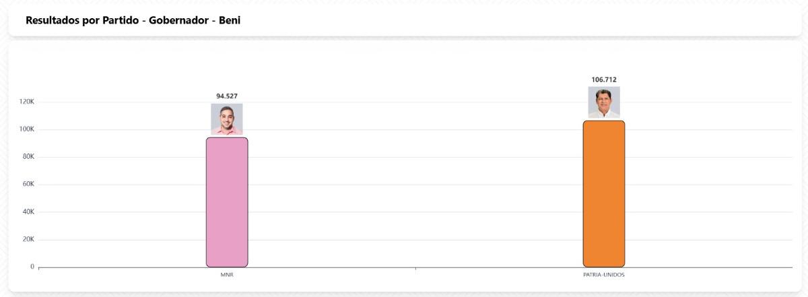Click the MNR candidate photo
The height and width of the screenshot is (297, 808).
[227, 119]
